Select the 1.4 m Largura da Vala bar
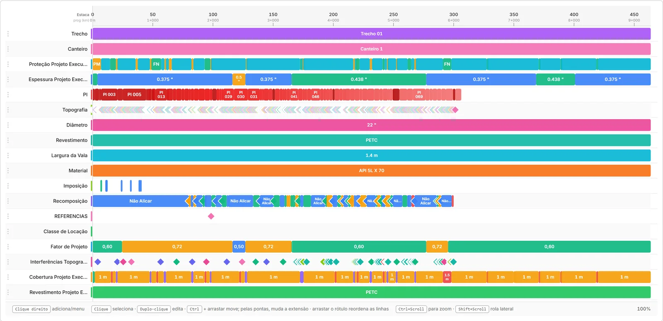 (371, 156)
